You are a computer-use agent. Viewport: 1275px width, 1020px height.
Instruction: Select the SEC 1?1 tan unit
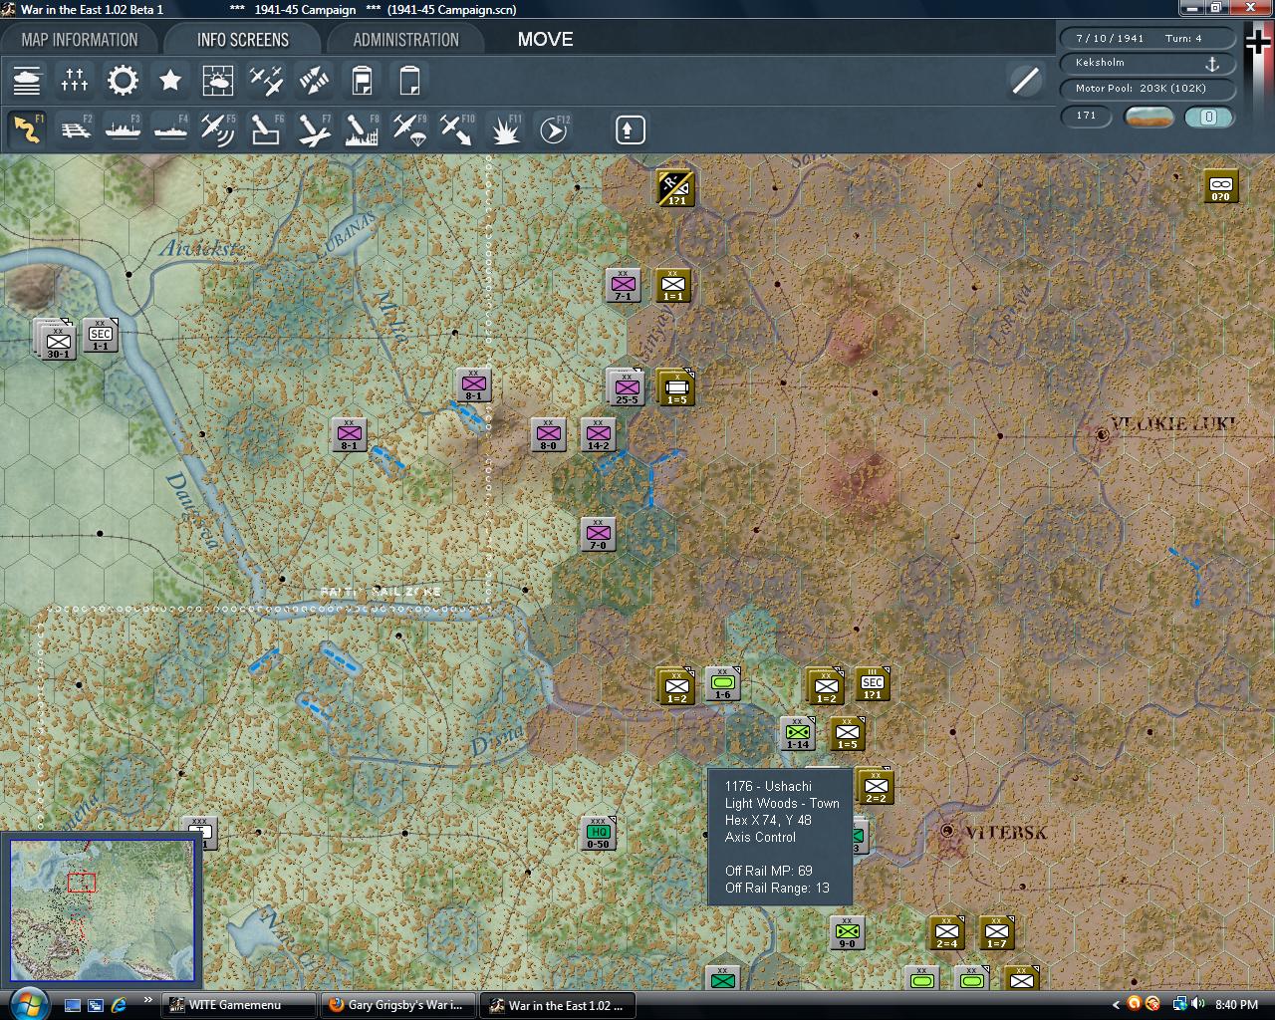click(873, 683)
